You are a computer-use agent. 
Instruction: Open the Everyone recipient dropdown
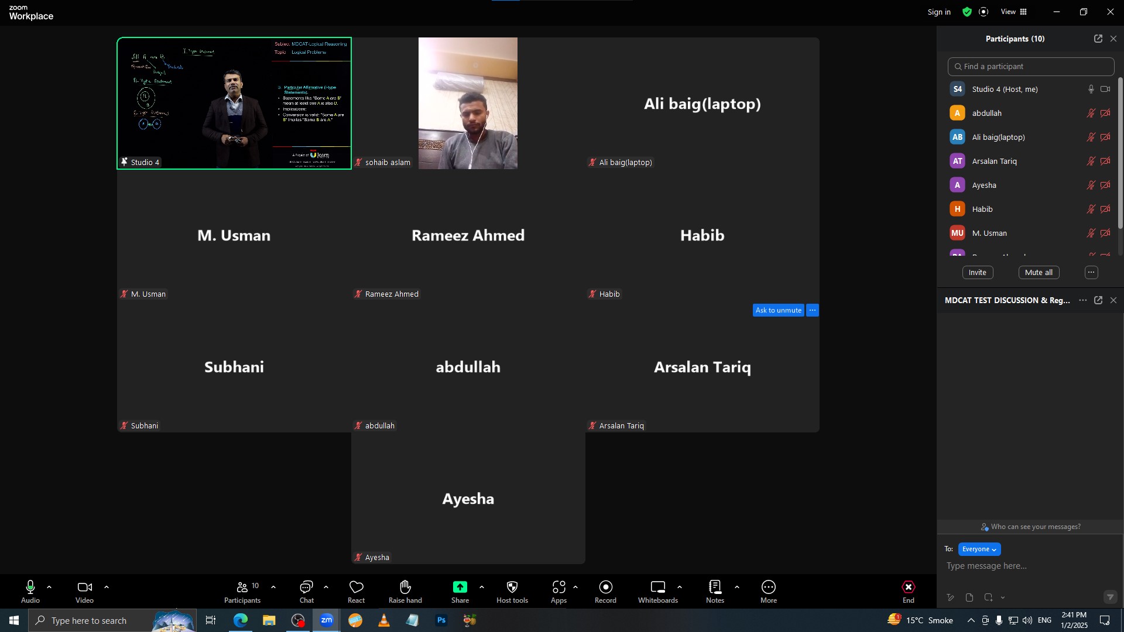tap(979, 549)
